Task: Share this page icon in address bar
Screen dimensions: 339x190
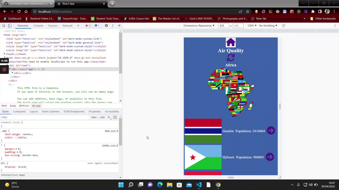Action: 240,12
